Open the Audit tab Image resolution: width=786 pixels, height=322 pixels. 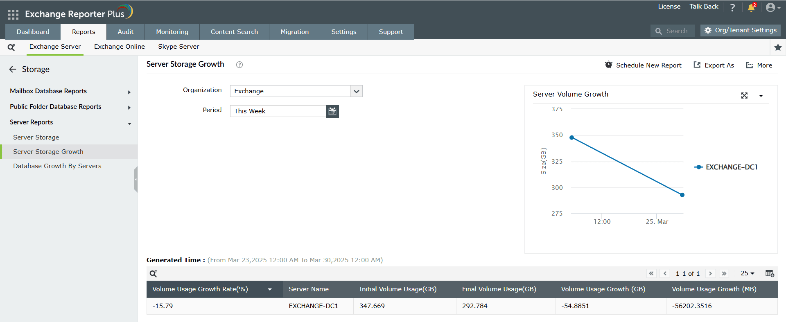click(x=126, y=32)
